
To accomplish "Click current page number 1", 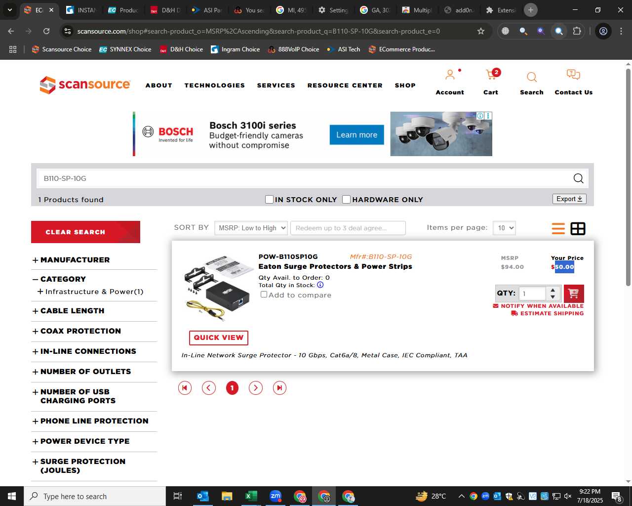I will click(x=232, y=388).
